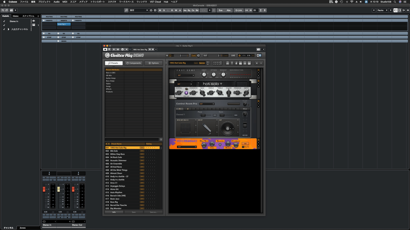Viewport: 410px width, 230px height.
Task: Open the Tuner tuning fork icon
Action: (232, 63)
